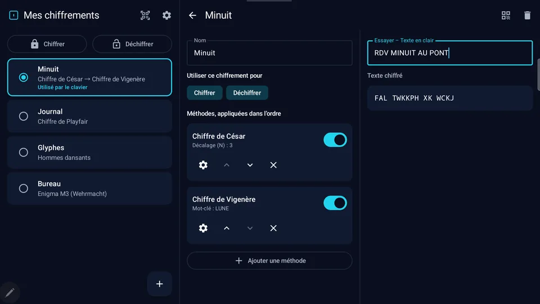
Task: Toggle the Chiffrer usage chip
Action: pyautogui.click(x=205, y=93)
